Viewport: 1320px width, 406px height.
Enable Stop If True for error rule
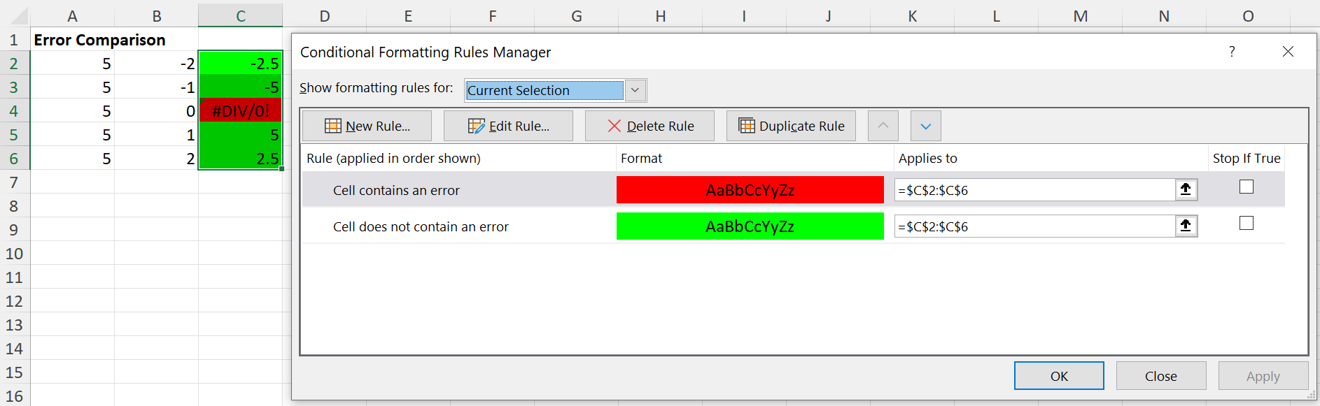[x=1246, y=187]
